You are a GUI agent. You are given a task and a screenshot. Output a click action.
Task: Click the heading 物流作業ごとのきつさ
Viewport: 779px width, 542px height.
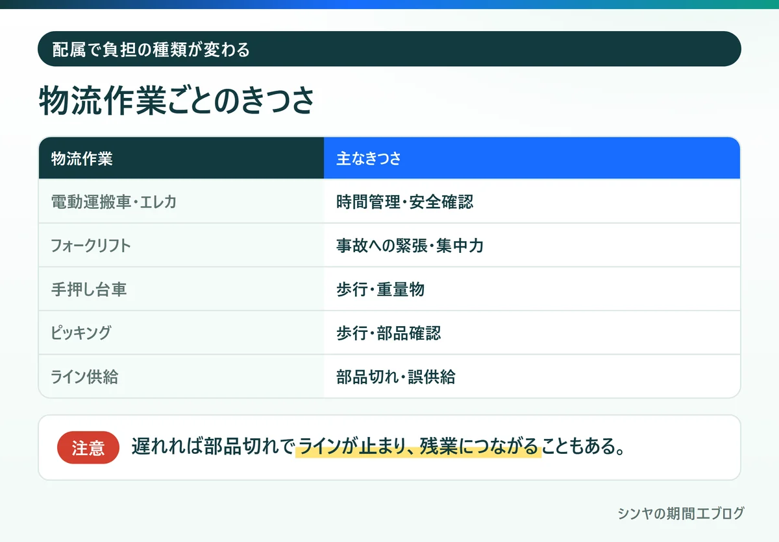(x=177, y=100)
